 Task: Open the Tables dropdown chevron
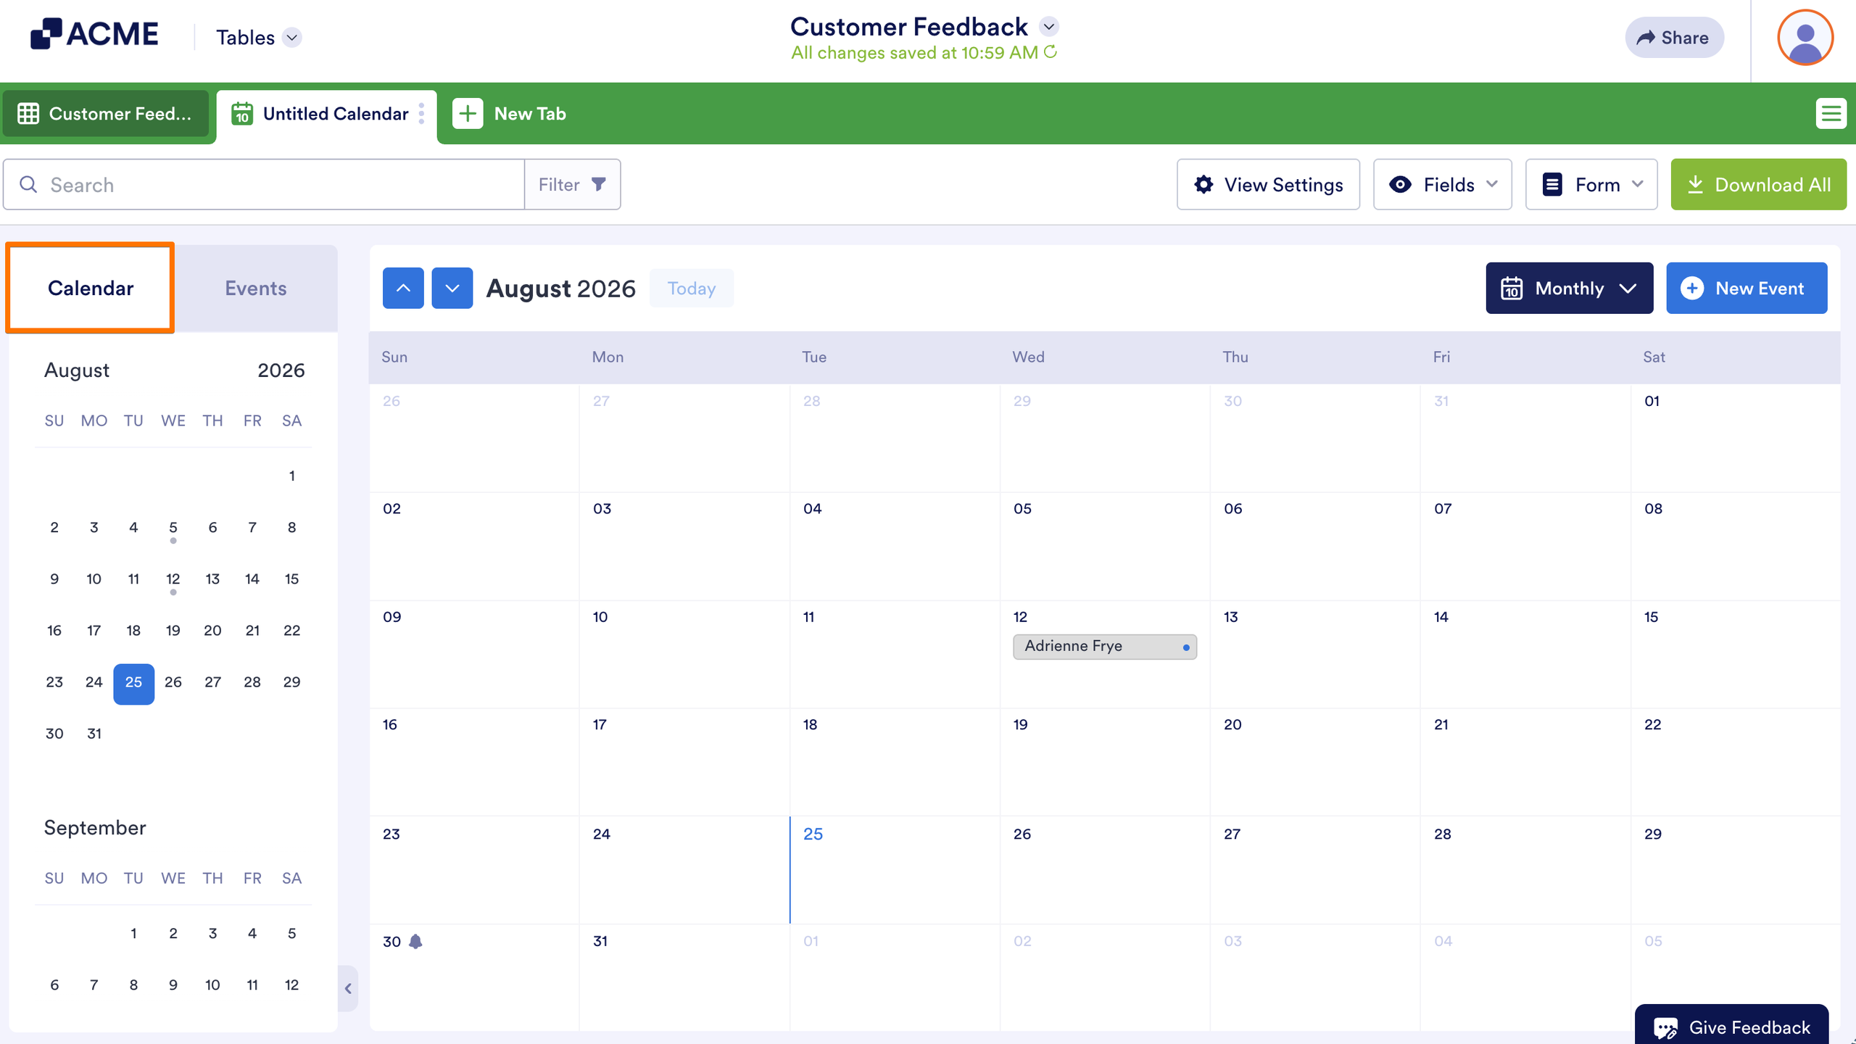(292, 38)
